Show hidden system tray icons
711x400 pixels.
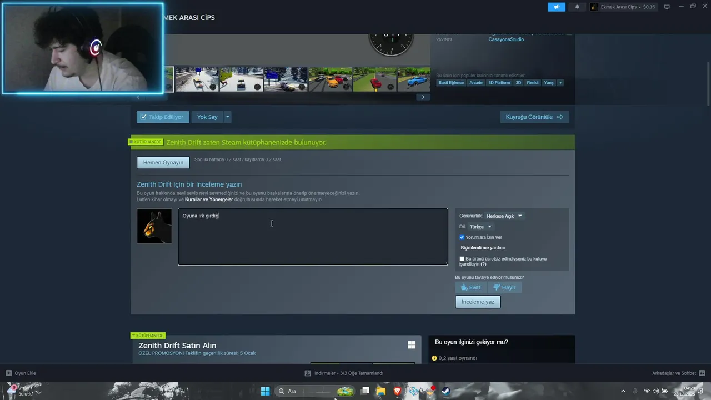tap(623, 391)
